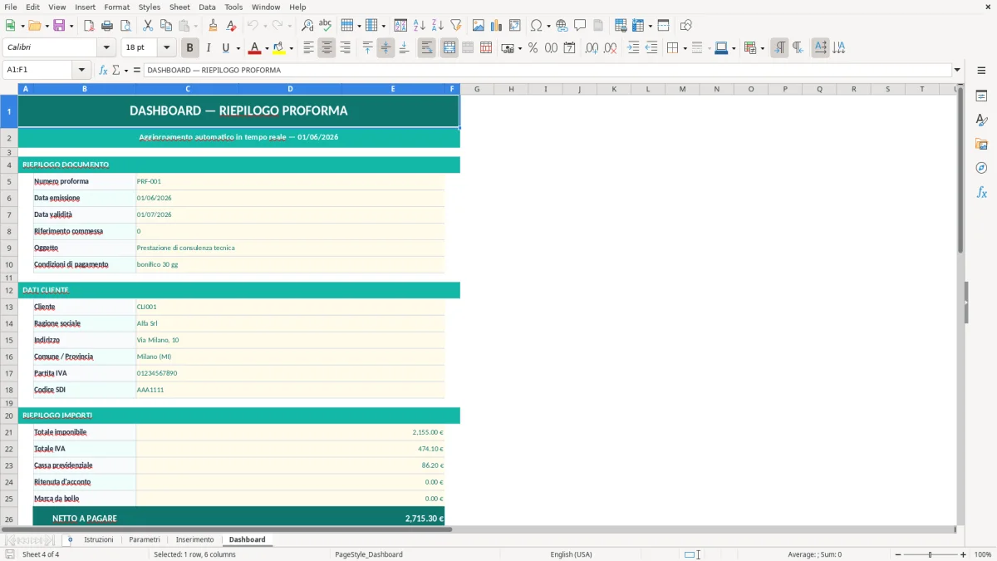This screenshot has width=997, height=561.
Task: Open the conditional formatting dropdown arrow
Action: point(762,48)
